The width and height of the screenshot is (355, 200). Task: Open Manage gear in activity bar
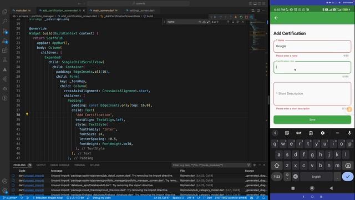pos(4,191)
